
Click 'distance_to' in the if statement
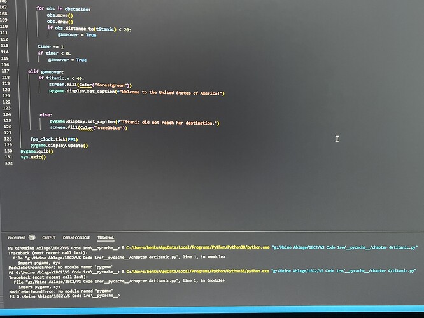coord(79,29)
